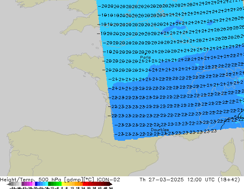
Task: Click the Paris city label
Action: pyautogui.click(x=145, y=57)
